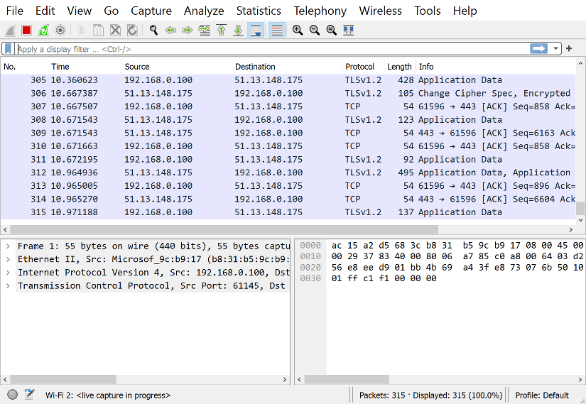Find a packet with magnifier icon

pyautogui.click(x=153, y=31)
